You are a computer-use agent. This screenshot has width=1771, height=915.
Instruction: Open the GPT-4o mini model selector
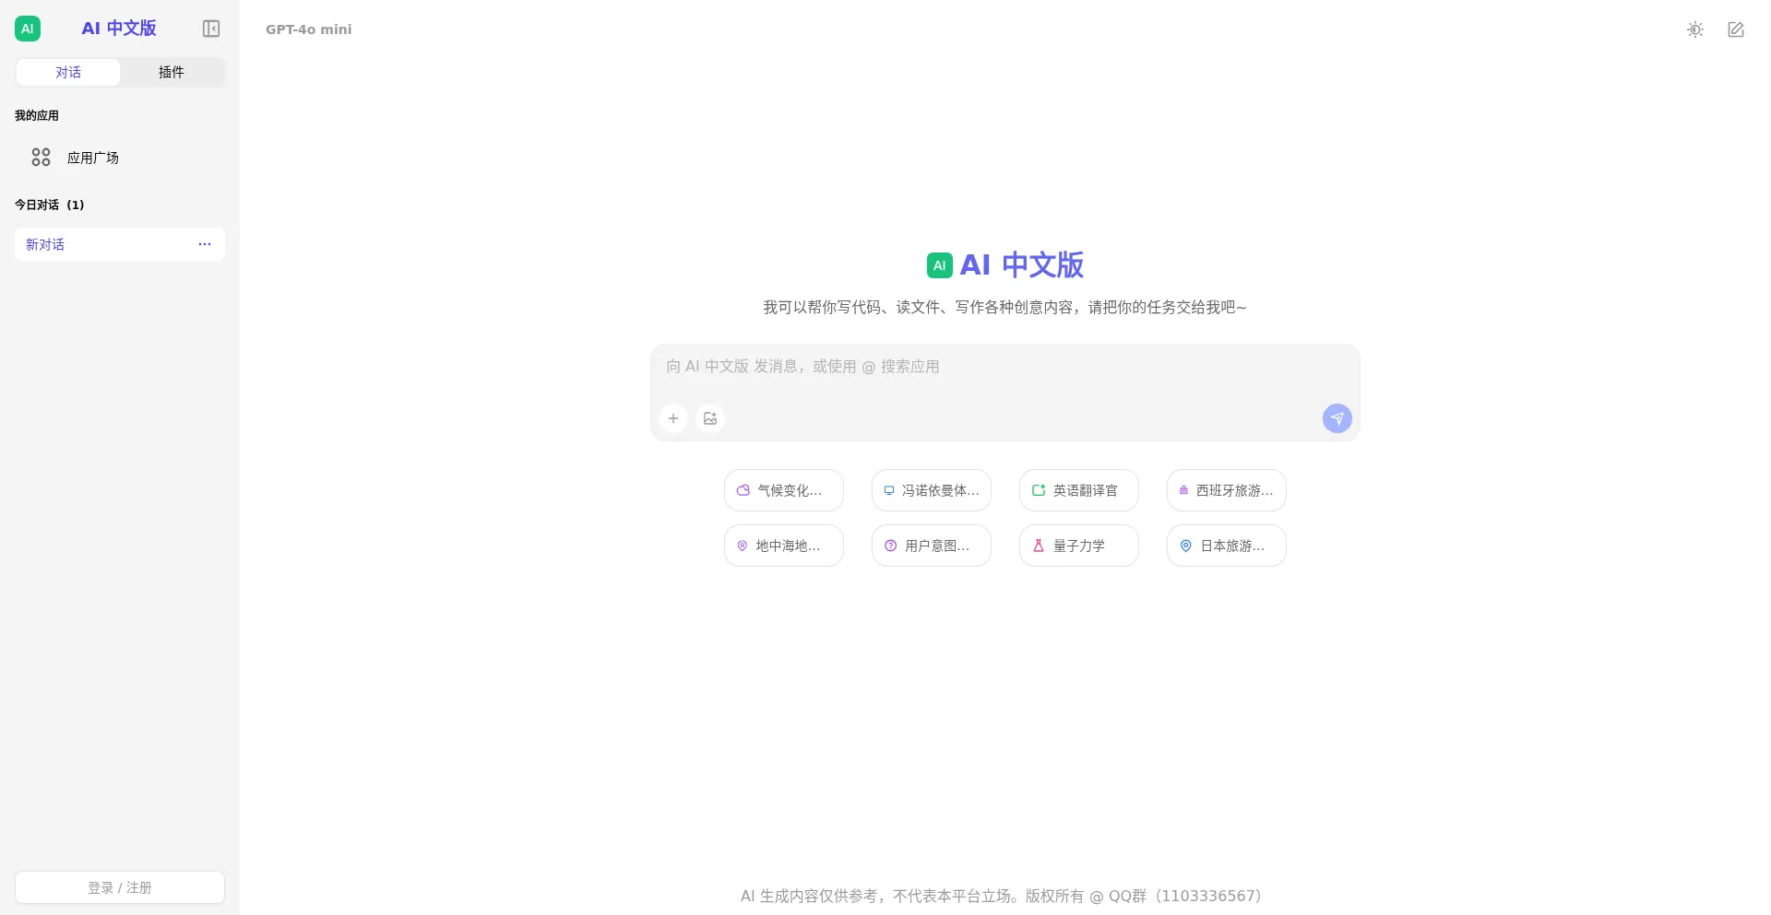[309, 29]
